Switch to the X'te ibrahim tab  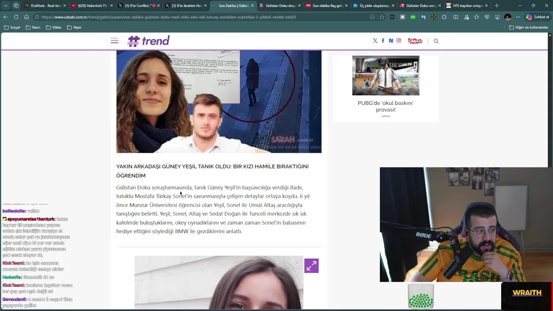click(x=186, y=6)
